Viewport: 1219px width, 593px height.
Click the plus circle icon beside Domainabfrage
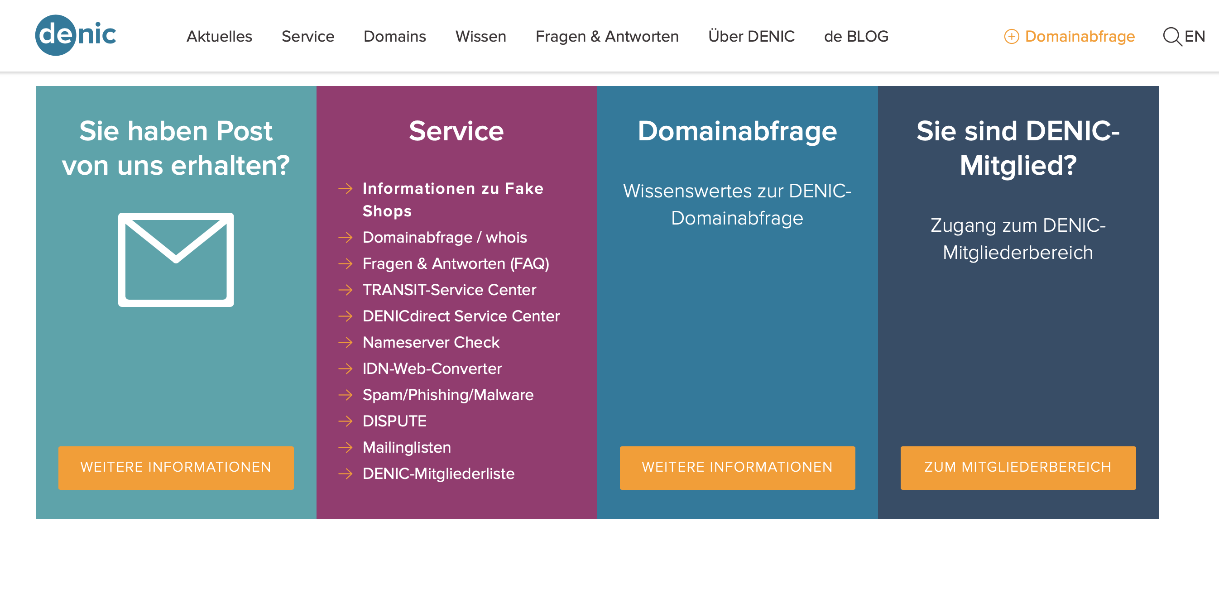1011,36
